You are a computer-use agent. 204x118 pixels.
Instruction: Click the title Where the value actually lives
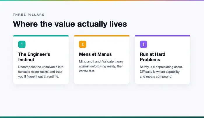point(70,24)
